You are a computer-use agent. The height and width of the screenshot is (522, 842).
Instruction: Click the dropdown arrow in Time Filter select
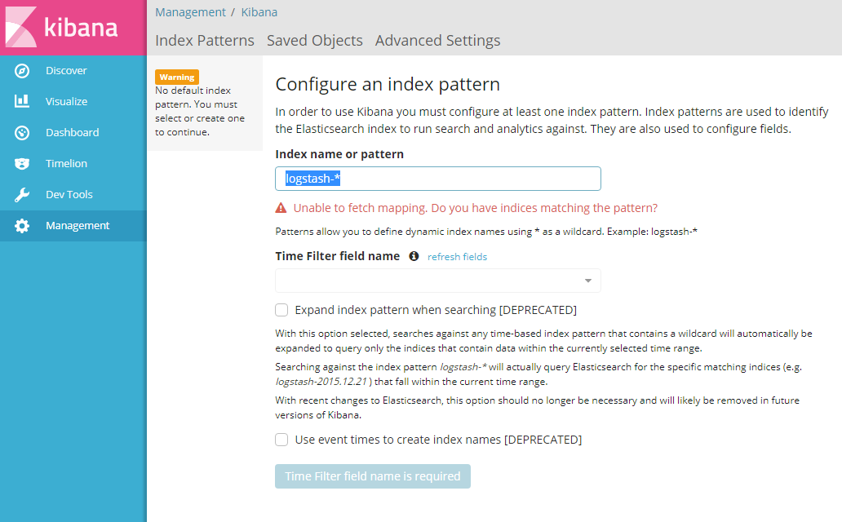[x=588, y=281]
